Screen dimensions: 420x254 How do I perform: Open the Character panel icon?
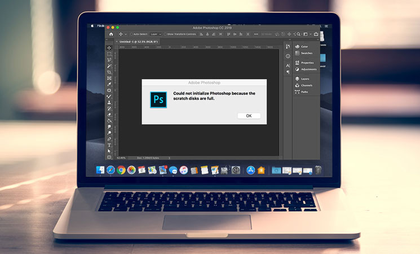[x=288, y=65]
